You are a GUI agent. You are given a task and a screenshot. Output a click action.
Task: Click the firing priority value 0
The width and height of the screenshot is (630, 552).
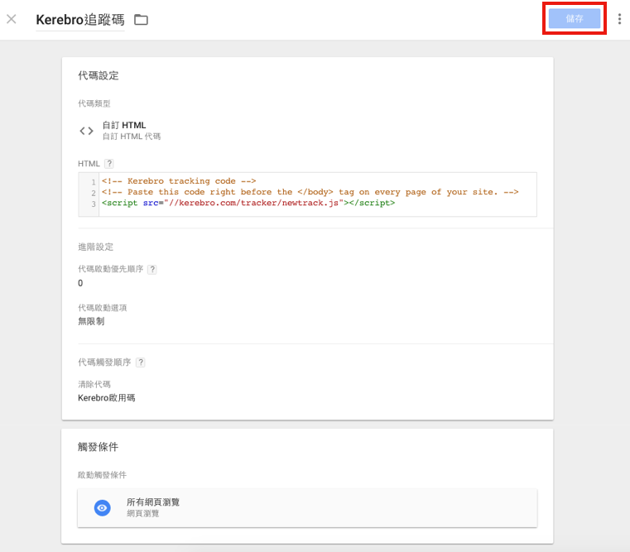click(80, 283)
